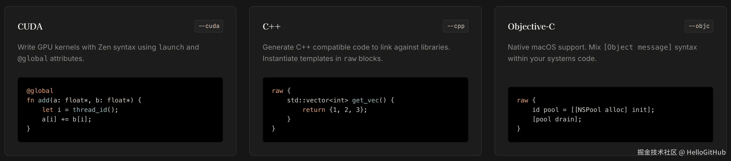The height and width of the screenshot is (161, 731).
Task: Click the 'a[i] += b[i];' code line
Action: coord(67,119)
